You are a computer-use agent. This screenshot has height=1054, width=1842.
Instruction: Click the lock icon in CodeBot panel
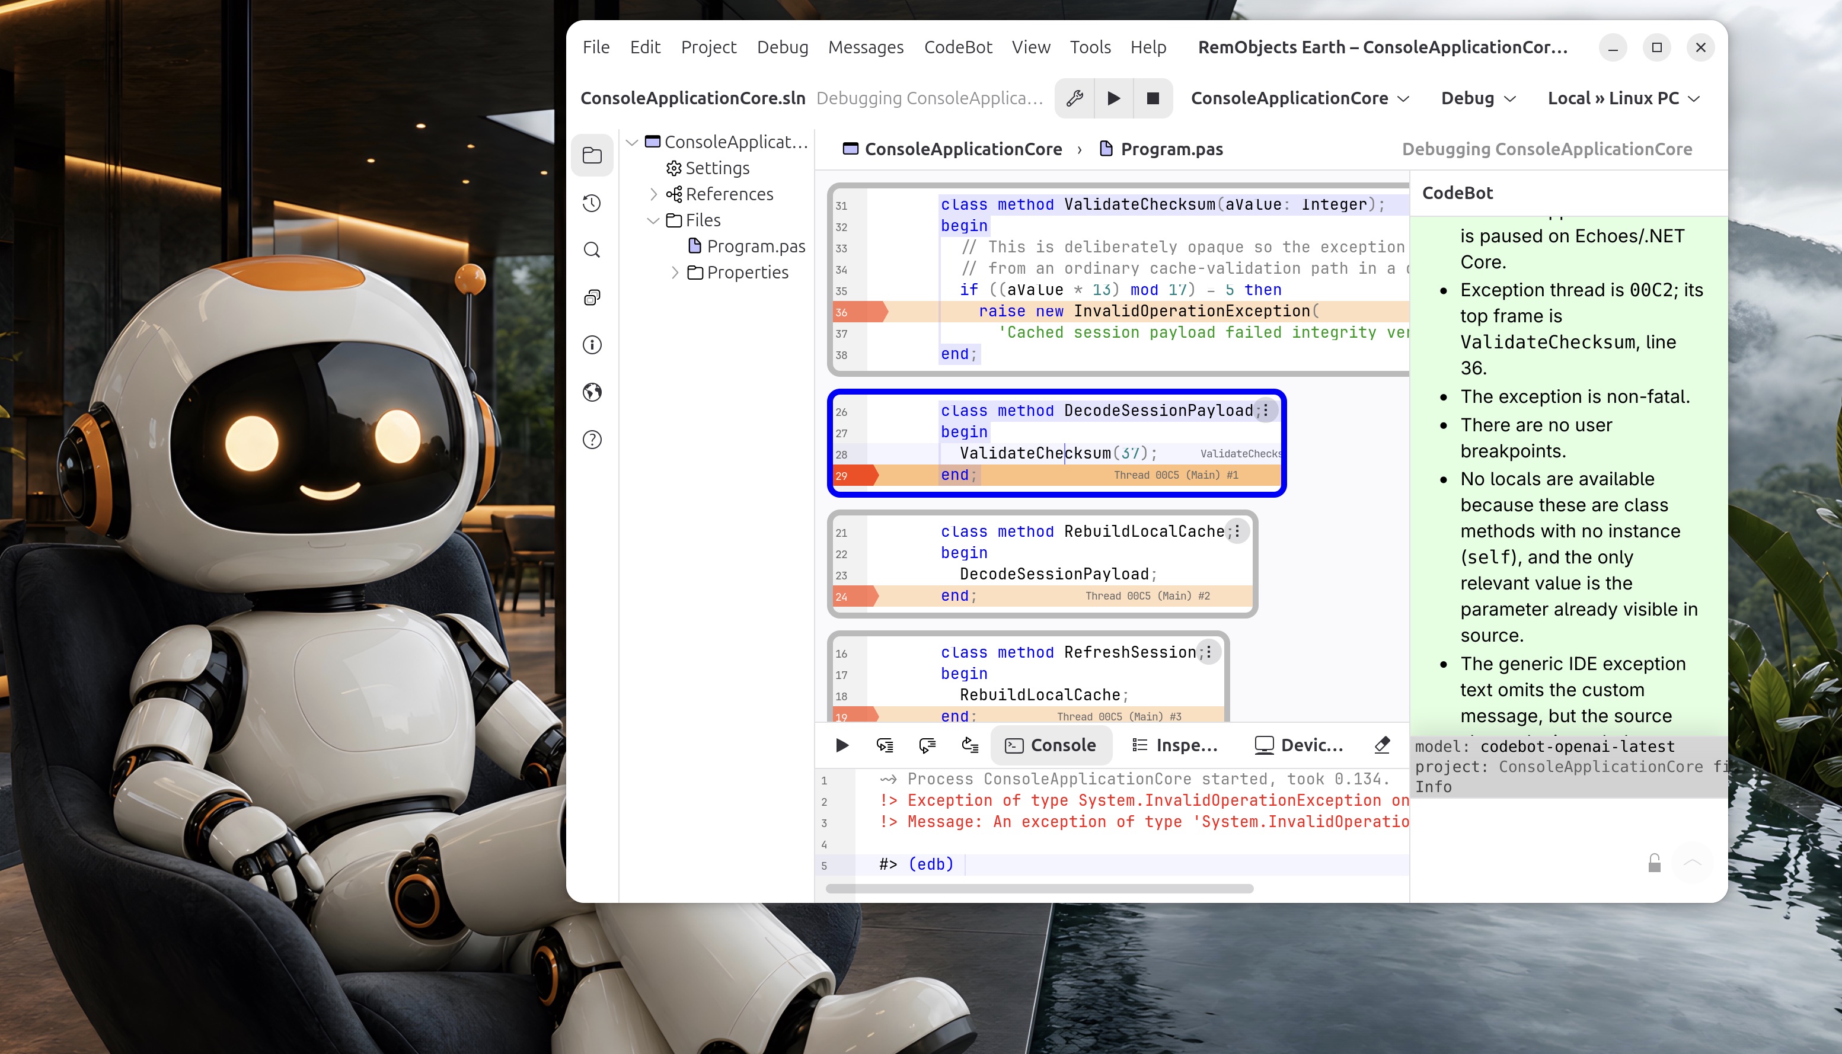[x=1655, y=863]
